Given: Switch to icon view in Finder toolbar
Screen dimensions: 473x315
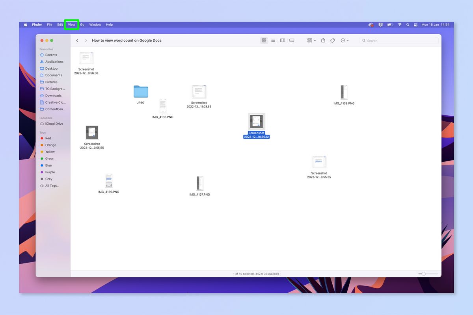Looking at the screenshot, I should coord(264,41).
